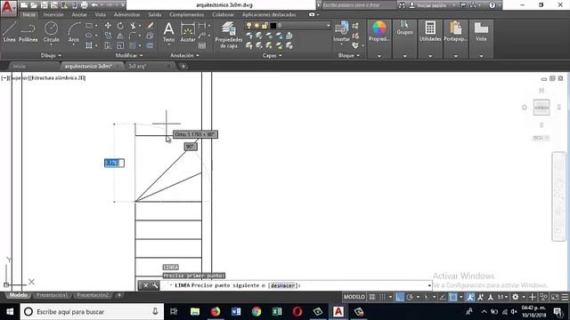Select the Copy tool in Modificar
The image size is (570, 320).
(x=108, y=36)
